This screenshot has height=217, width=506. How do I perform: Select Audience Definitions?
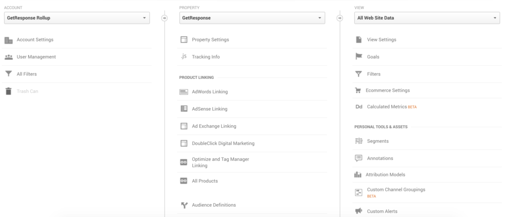click(214, 205)
